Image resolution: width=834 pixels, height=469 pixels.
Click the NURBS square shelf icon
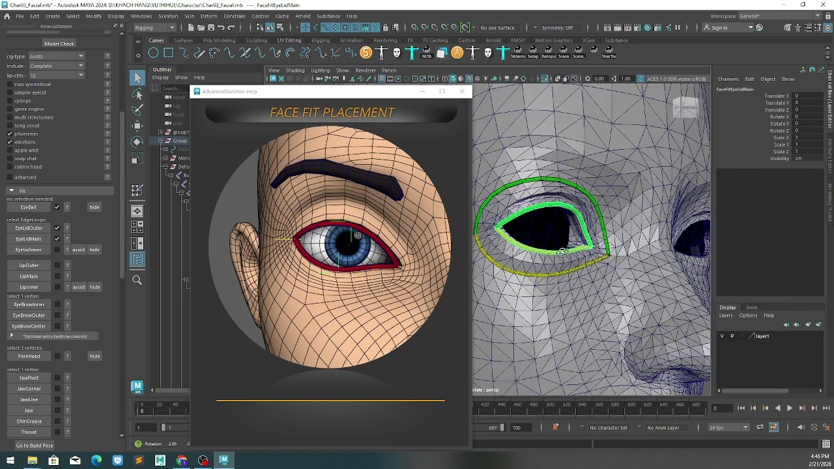pyautogui.click(x=168, y=53)
